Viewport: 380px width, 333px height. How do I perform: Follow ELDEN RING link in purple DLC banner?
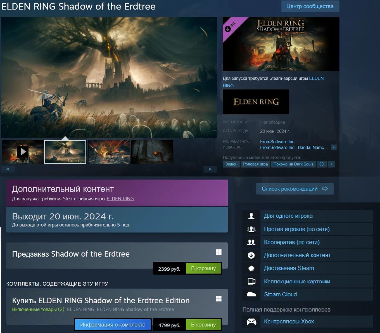120,199
